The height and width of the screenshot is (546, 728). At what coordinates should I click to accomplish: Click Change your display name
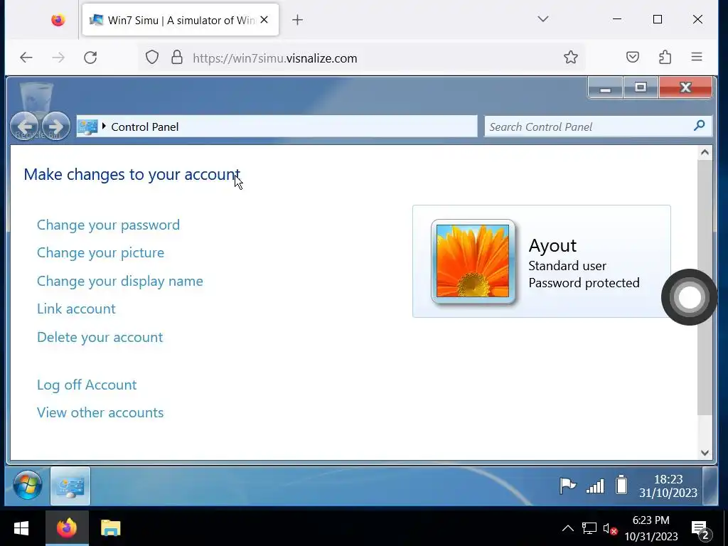pos(119,281)
